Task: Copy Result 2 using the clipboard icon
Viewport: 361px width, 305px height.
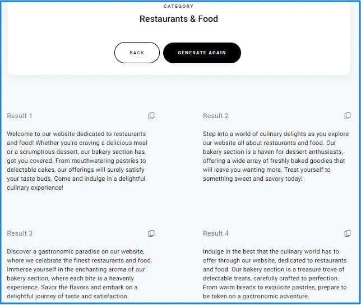Action: [x=348, y=116]
